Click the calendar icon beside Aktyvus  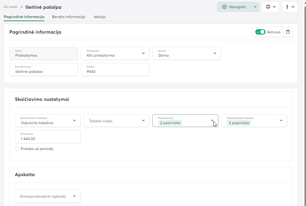click(x=288, y=32)
